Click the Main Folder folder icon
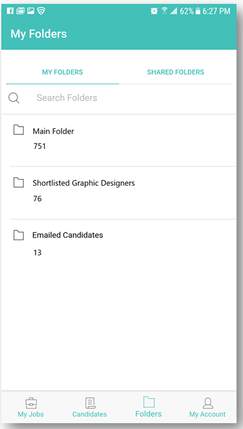243x429 pixels. pos(19,130)
